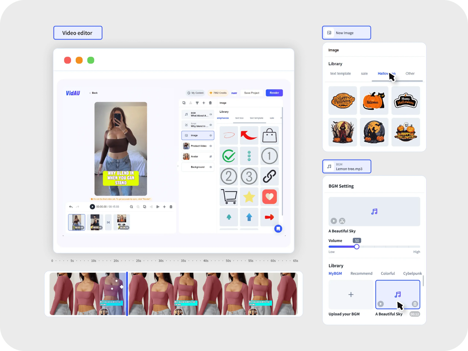Screen dimensions: 468x351
Task: Mute the BGM What About A... layer
Action: [x=211, y=114]
